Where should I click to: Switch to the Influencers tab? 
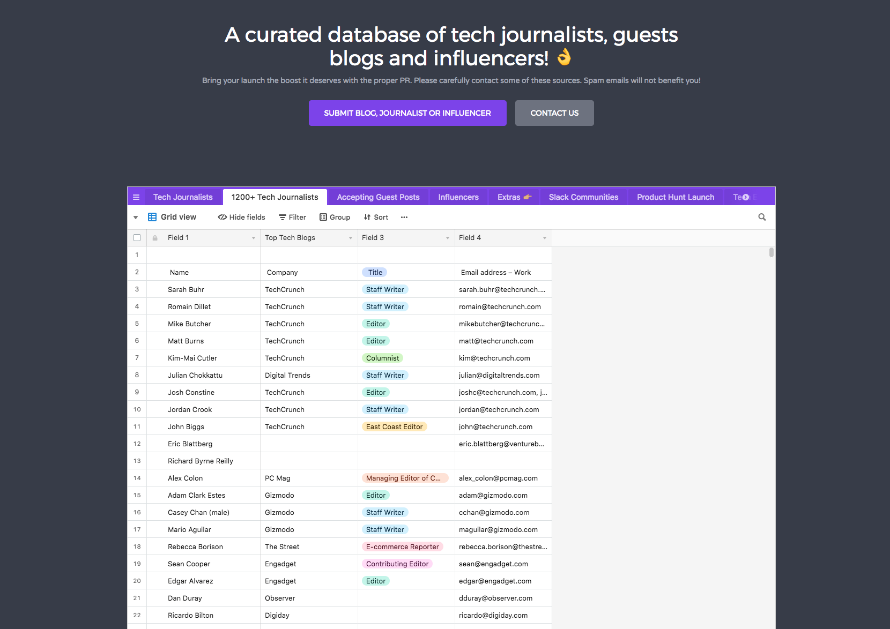coord(458,197)
